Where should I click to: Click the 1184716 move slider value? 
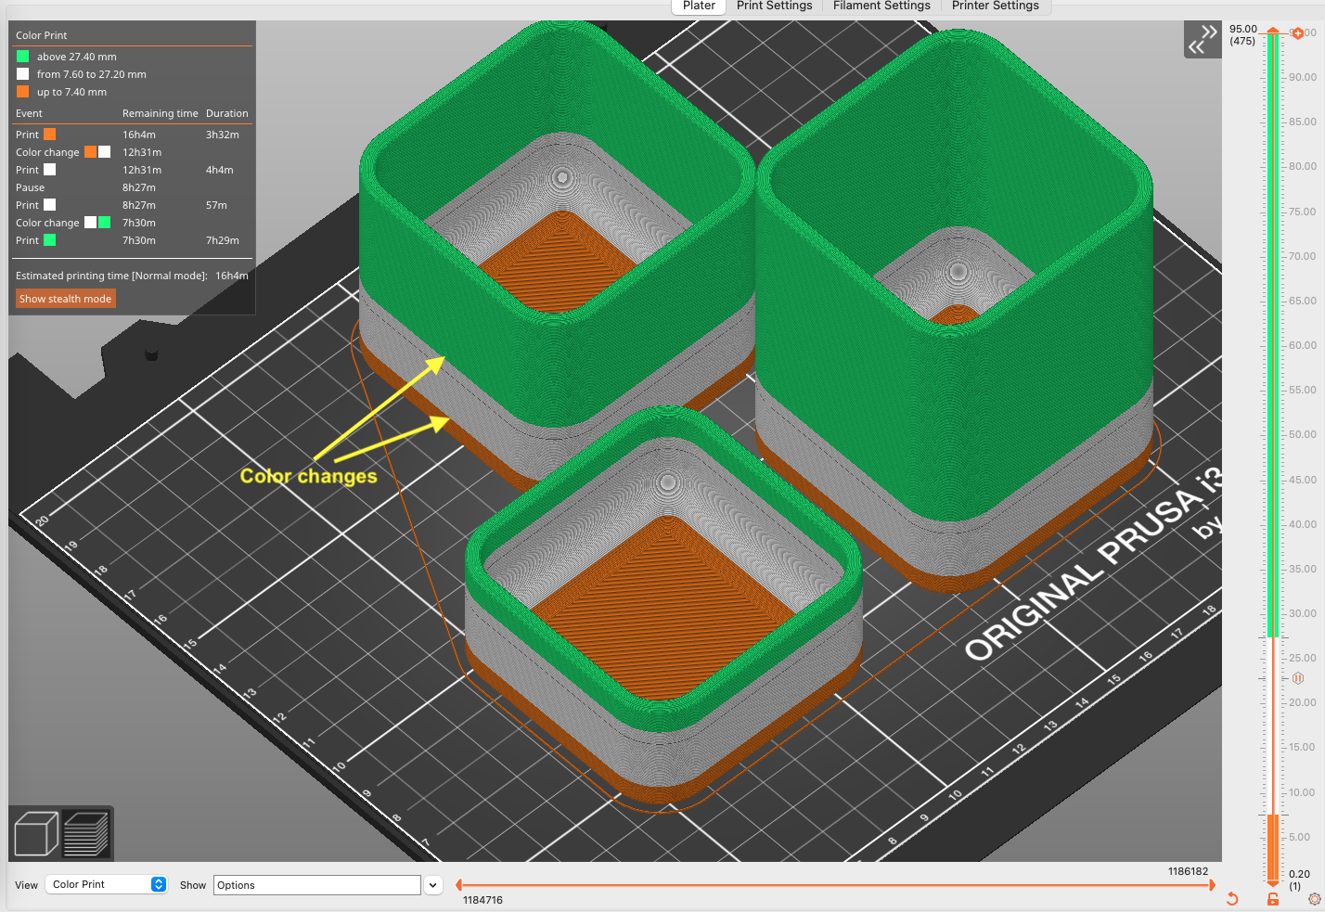click(482, 900)
